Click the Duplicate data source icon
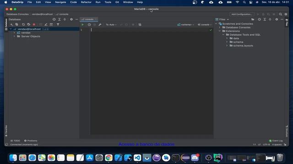Screen dimensions: 293x164 [16, 25]
